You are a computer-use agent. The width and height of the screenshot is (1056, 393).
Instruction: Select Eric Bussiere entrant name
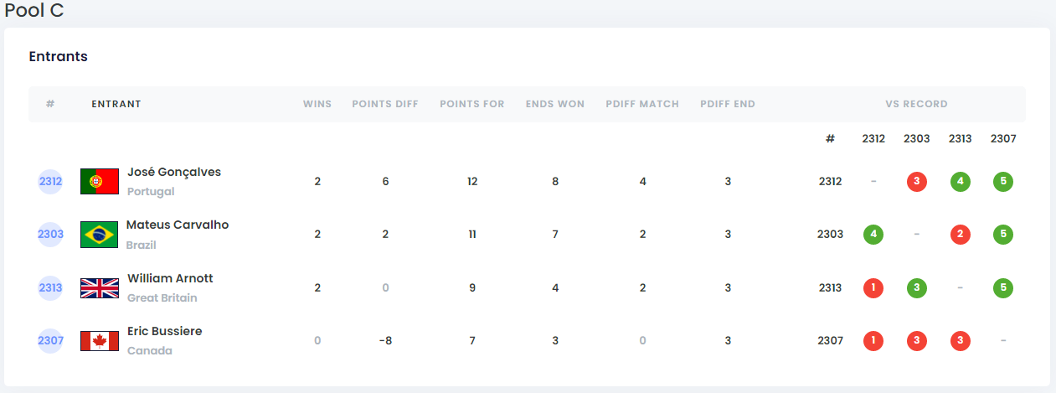164,331
